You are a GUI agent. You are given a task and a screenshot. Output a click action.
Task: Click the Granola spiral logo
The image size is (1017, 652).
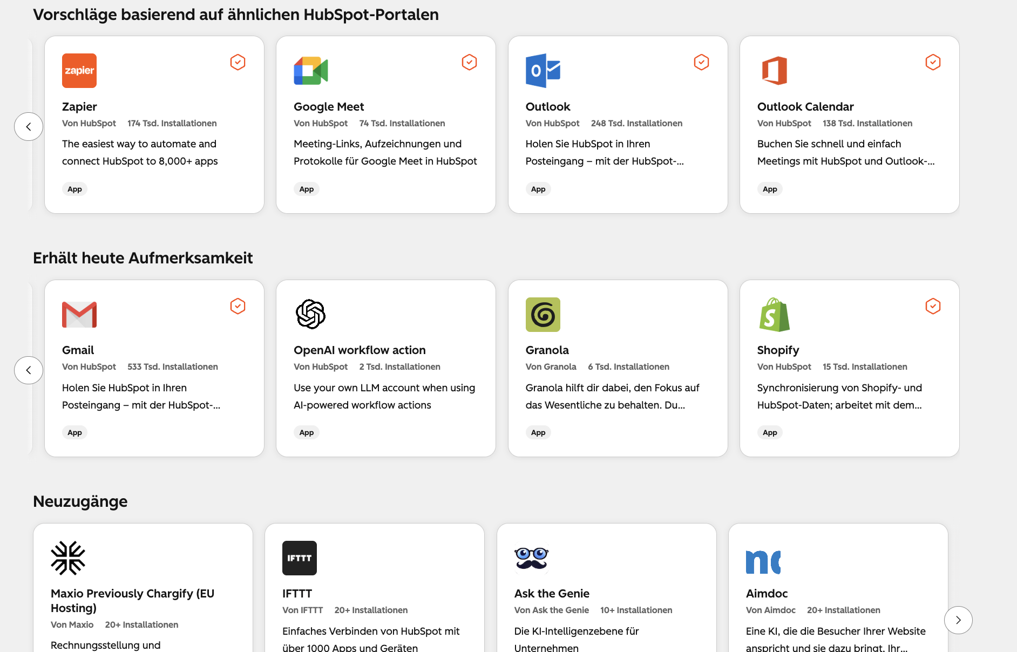(543, 315)
